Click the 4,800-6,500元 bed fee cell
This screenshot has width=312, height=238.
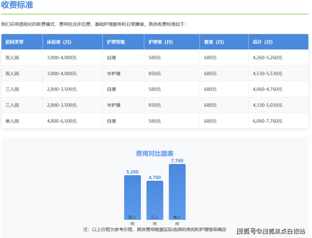click(x=62, y=121)
